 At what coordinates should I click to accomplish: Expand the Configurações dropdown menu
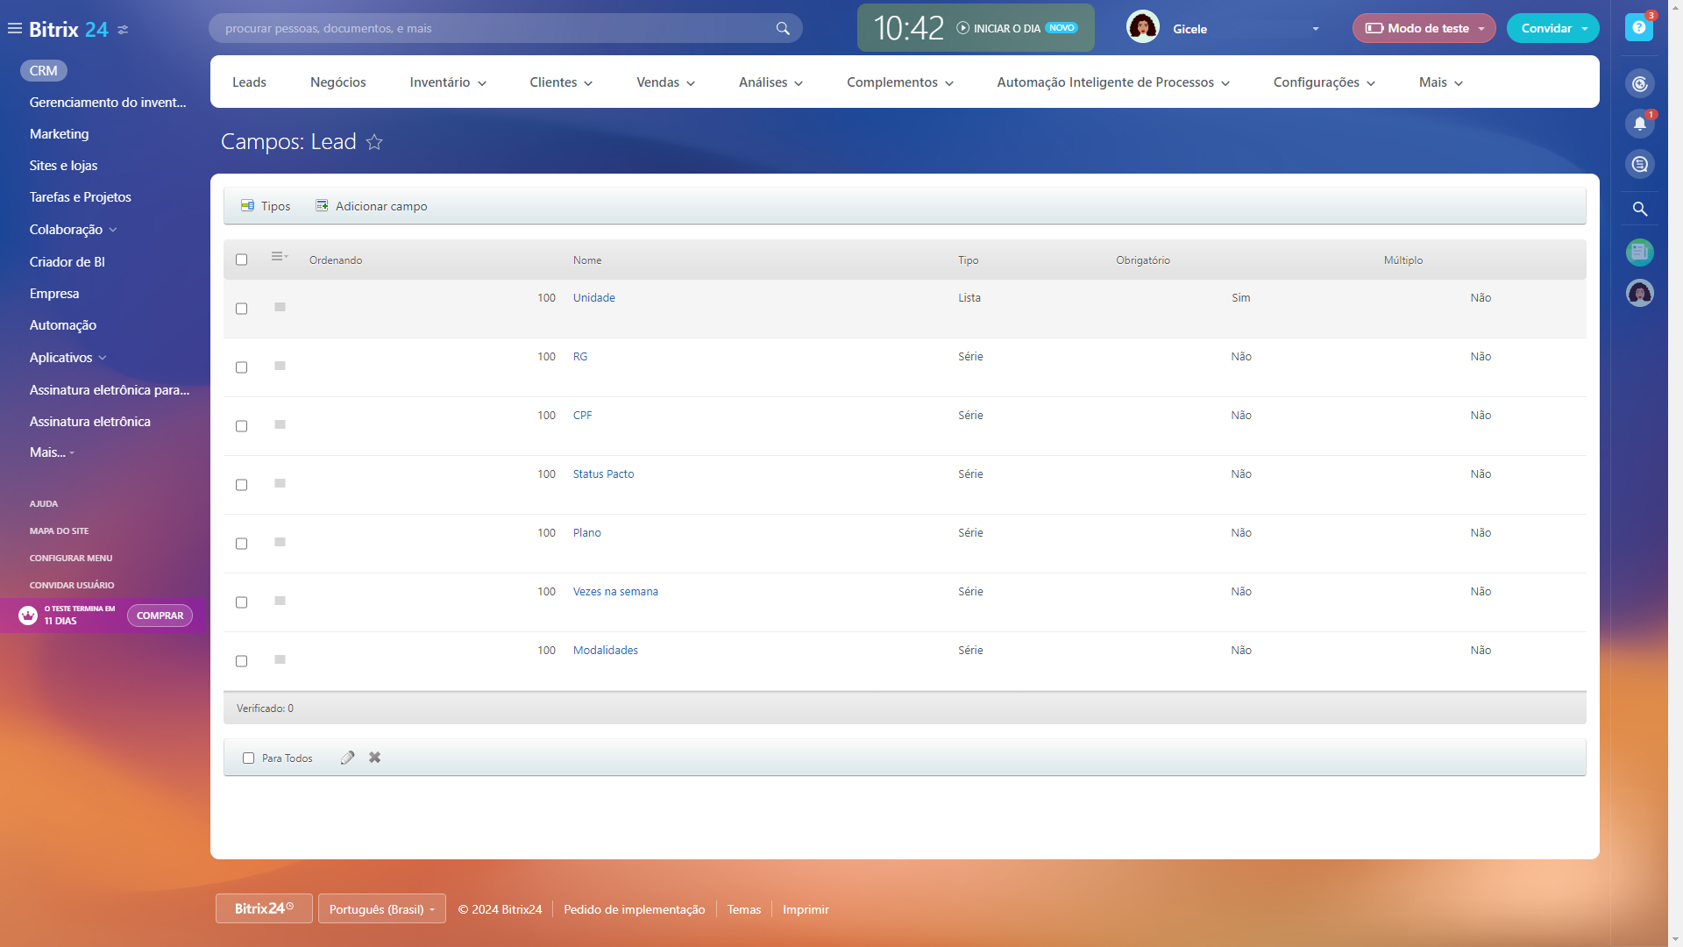pos(1324,82)
